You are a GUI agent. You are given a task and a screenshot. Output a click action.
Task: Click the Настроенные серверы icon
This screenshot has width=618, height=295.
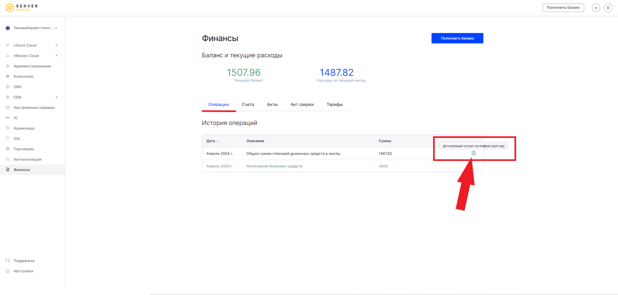click(8, 107)
